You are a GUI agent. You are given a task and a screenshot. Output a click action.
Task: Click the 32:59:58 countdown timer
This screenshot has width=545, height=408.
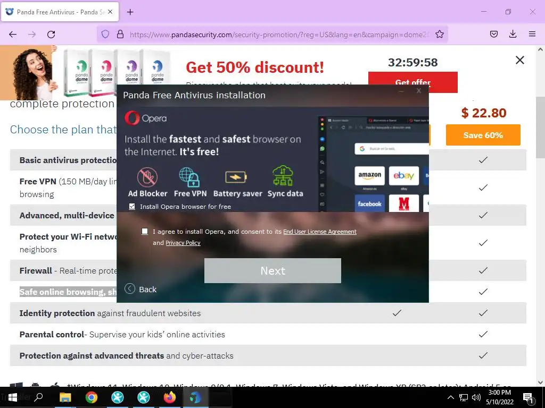(x=412, y=63)
